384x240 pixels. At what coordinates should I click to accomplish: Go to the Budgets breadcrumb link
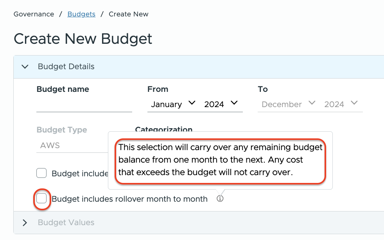81,14
